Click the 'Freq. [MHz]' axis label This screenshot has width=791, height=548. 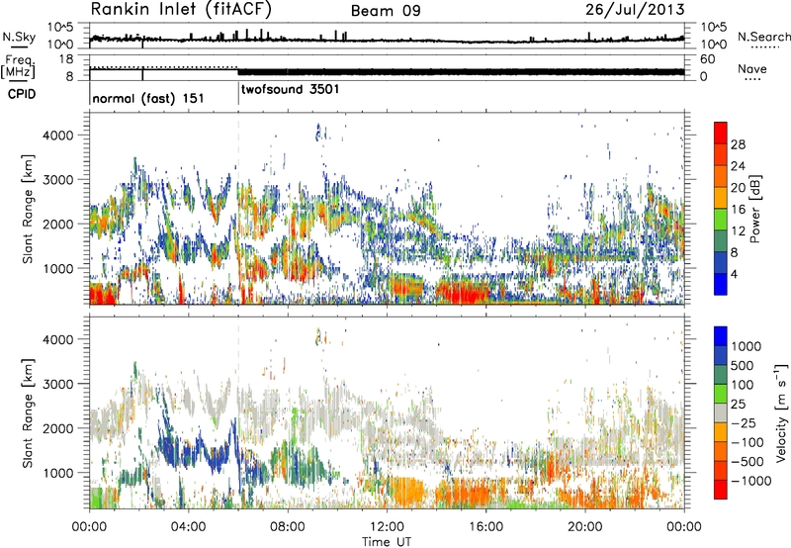coord(19,66)
